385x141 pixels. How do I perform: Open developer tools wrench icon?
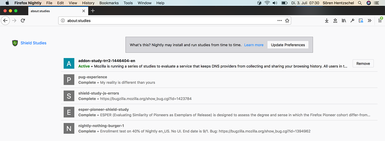[352, 20]
